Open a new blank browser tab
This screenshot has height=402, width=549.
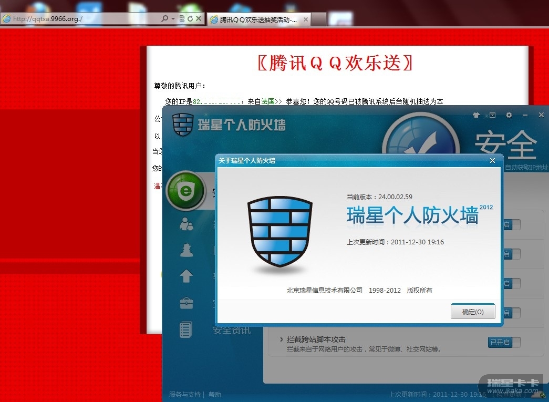tap(318, 19)
